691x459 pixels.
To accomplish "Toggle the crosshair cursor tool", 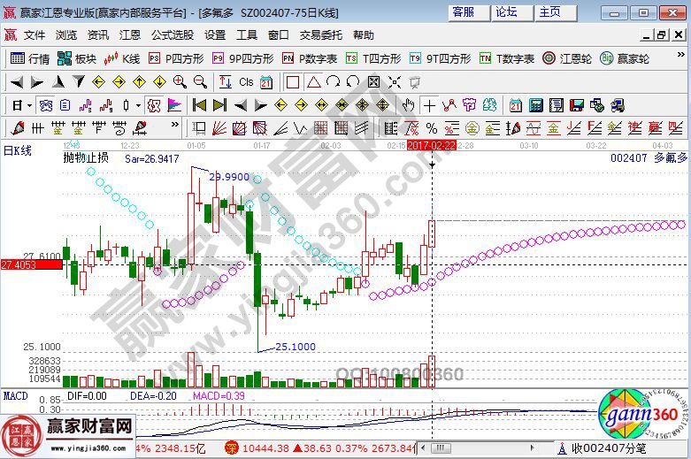I will [x=429, y=104].
